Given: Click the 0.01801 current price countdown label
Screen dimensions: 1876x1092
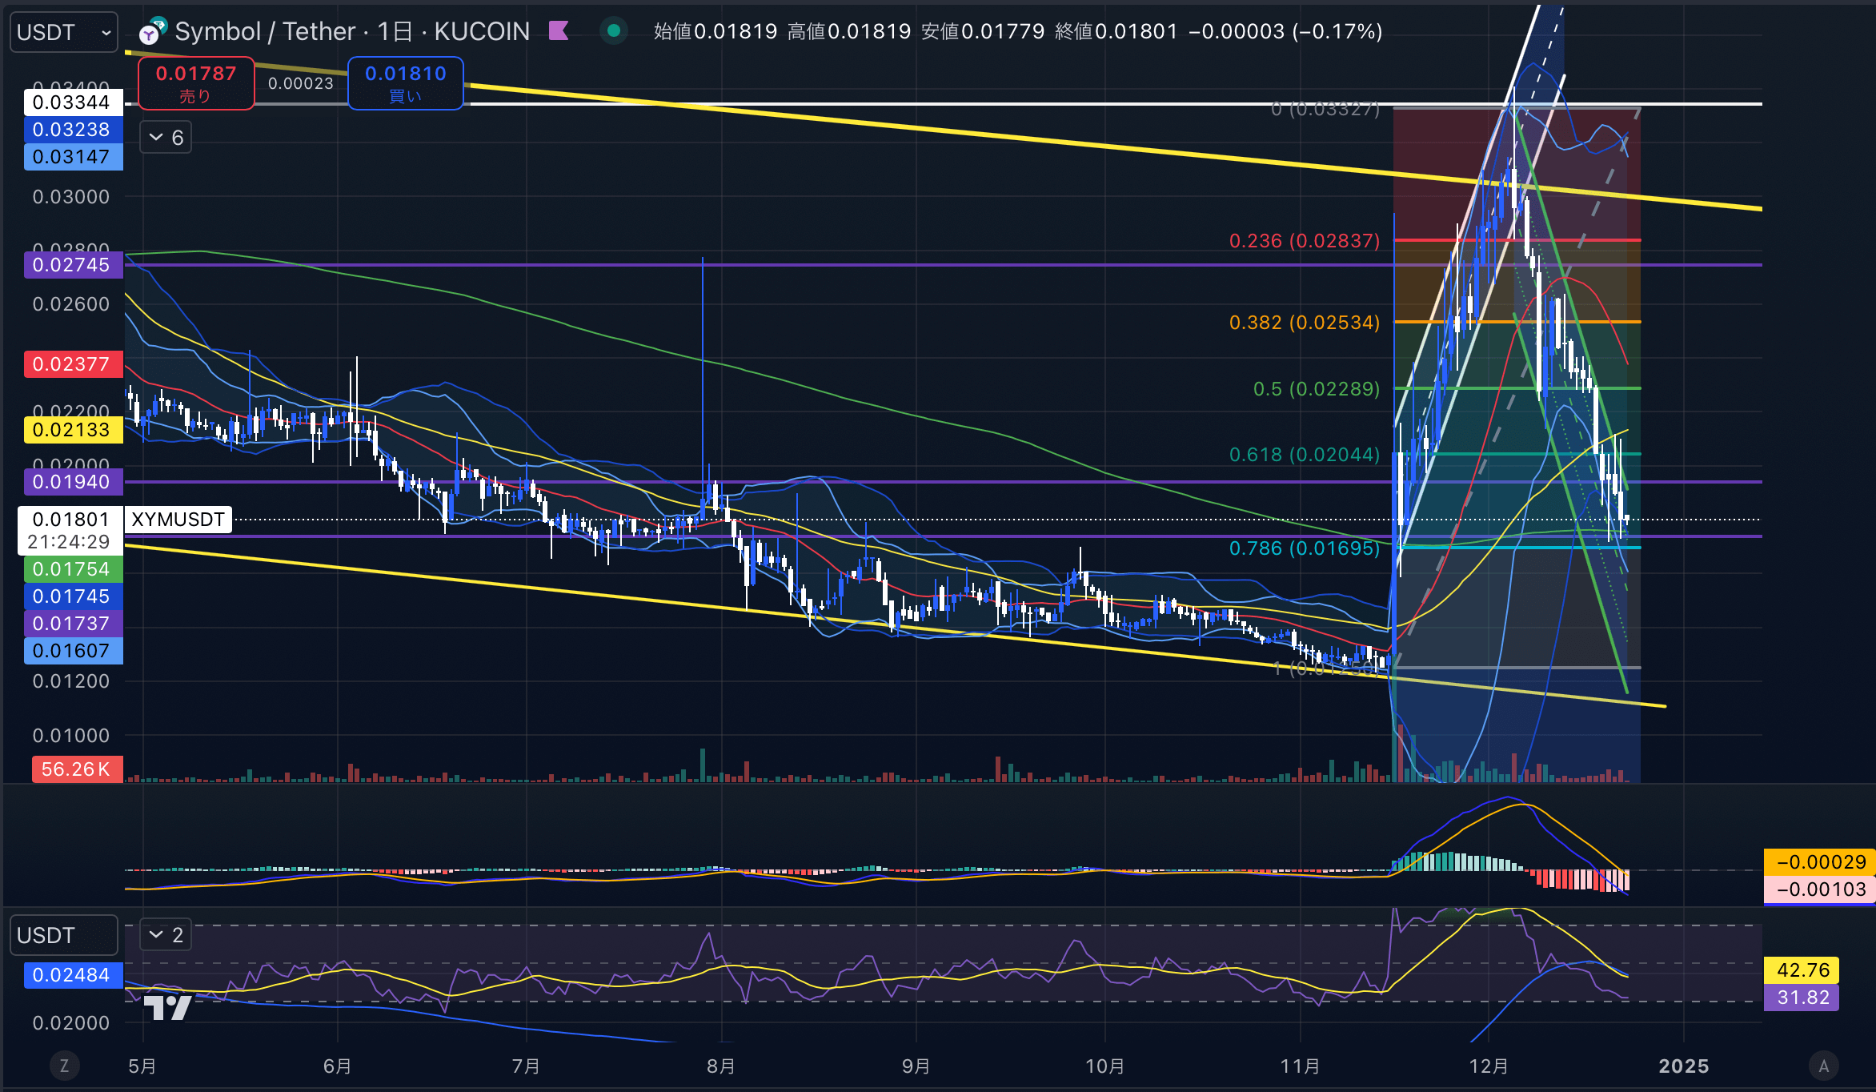Looking at the screenshot, I should (x=70, y=530).
